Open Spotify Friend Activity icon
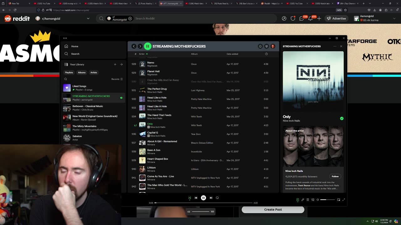Screen dimensions: 401x225 266,46
